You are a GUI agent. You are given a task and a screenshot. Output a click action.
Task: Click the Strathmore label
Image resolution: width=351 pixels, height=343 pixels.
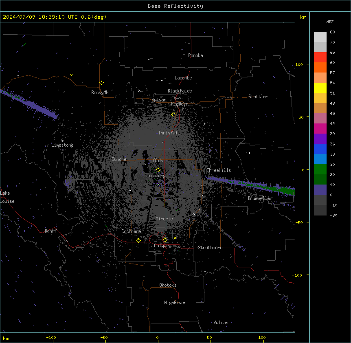click(210, 248)
